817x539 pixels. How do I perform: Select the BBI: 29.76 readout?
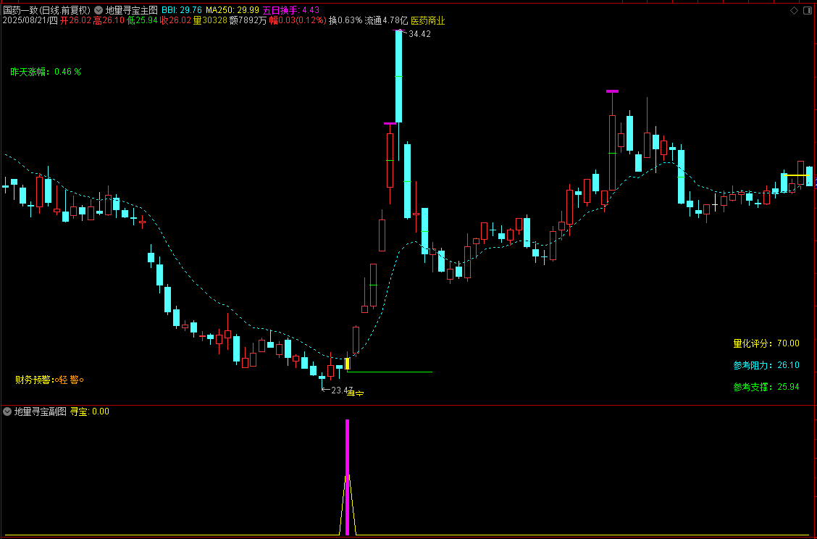pyautogui.click(x=182, y=10)
